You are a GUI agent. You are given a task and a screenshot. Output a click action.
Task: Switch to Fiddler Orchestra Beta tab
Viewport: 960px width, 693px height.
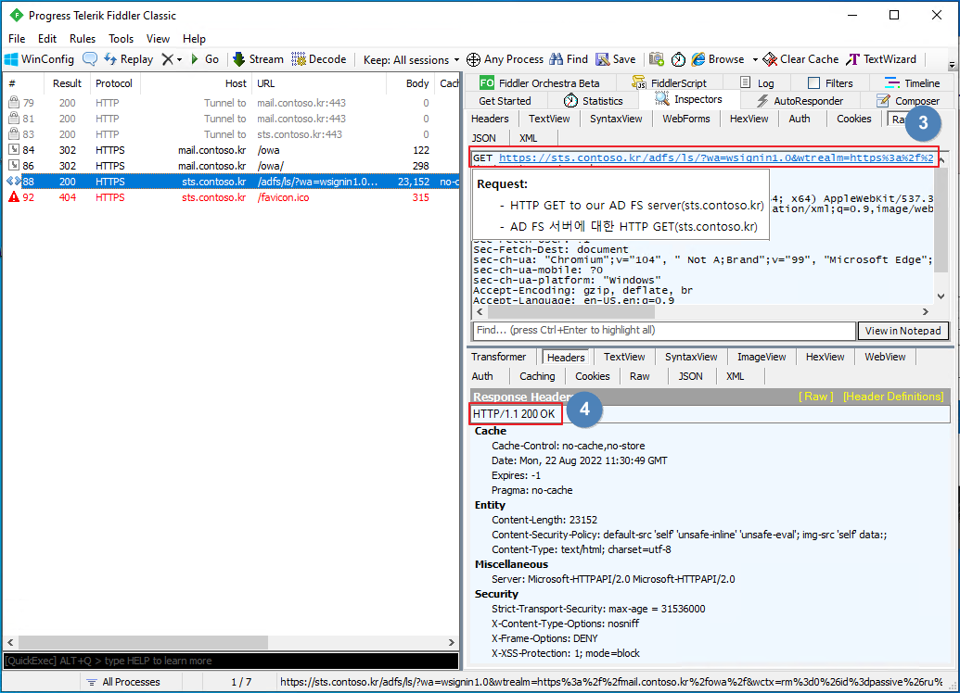pos(540,83)
